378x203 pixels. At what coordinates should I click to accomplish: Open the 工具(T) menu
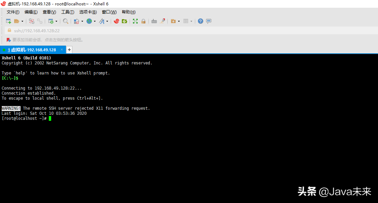(x=68, y=12)
